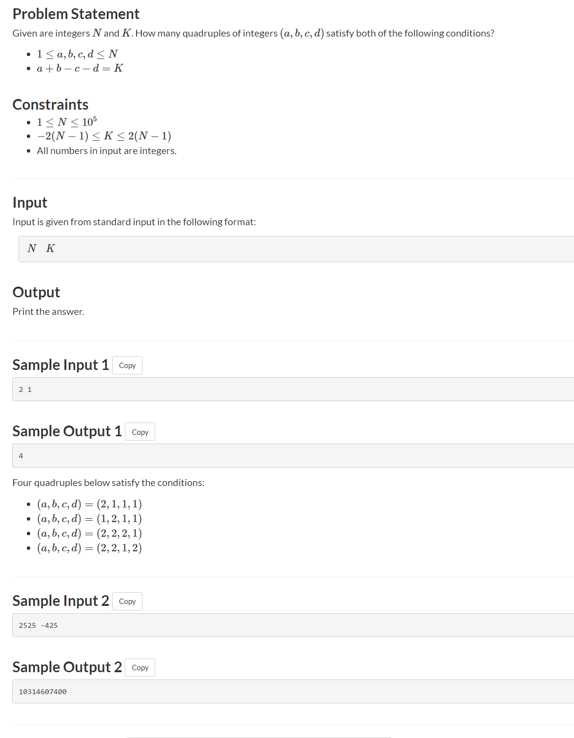Click the '2 1' sample input box
This screenshot has width=574, height=738.
click(293, 389)
